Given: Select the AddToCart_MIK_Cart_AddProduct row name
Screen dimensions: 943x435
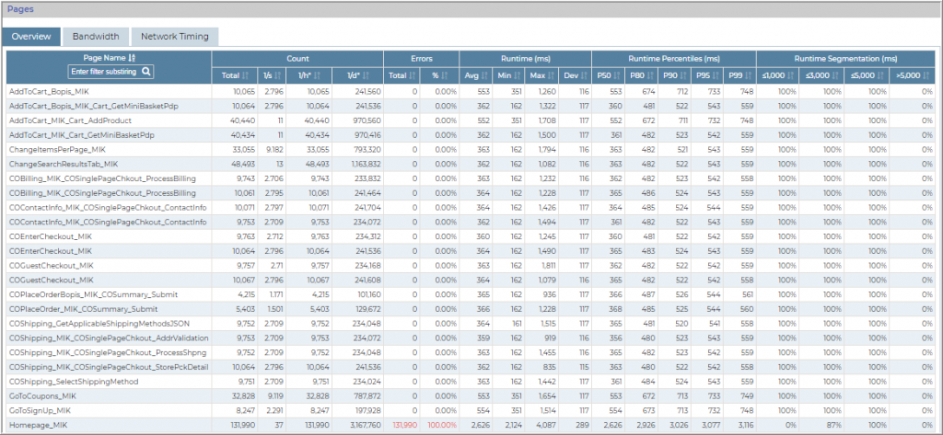Looking at the screenshot, I should coord(70,120).
